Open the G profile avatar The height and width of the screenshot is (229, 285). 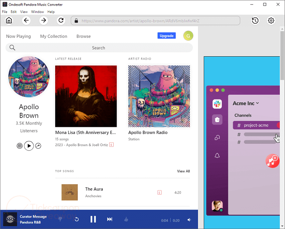point(188,36)
